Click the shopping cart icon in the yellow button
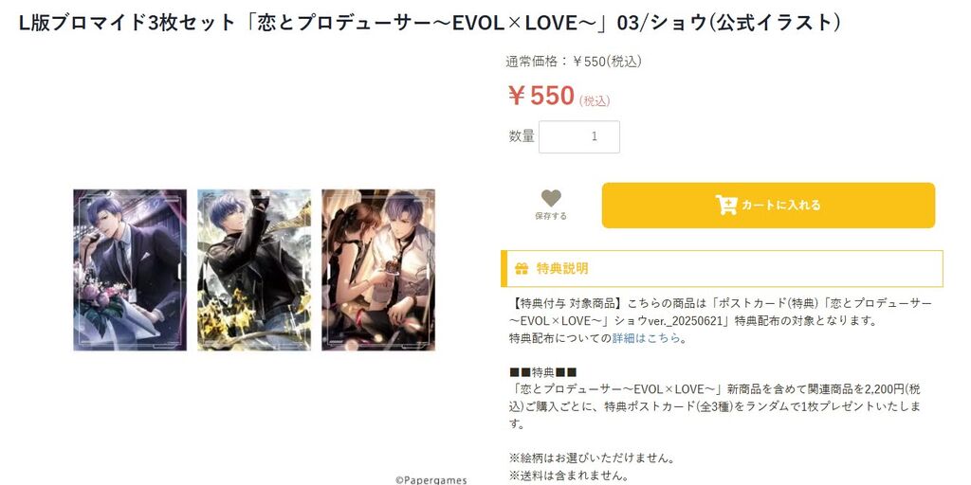The width and height of the screenshot is (971, 485). [725, 205]
